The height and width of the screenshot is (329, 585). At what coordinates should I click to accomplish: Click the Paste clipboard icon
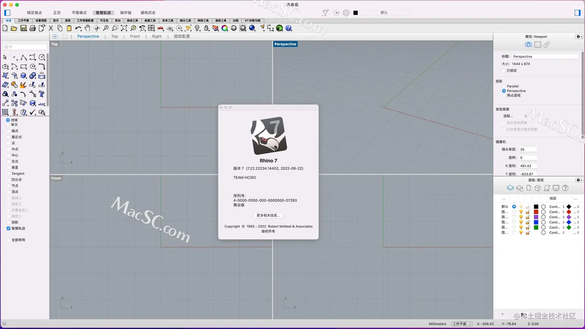(69, 28)
